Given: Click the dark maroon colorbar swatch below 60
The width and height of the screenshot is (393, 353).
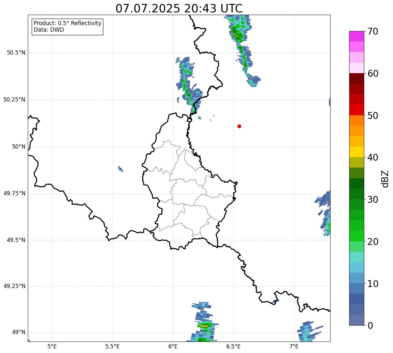Looking at the screenshot, I should click(x=356, y=78).
